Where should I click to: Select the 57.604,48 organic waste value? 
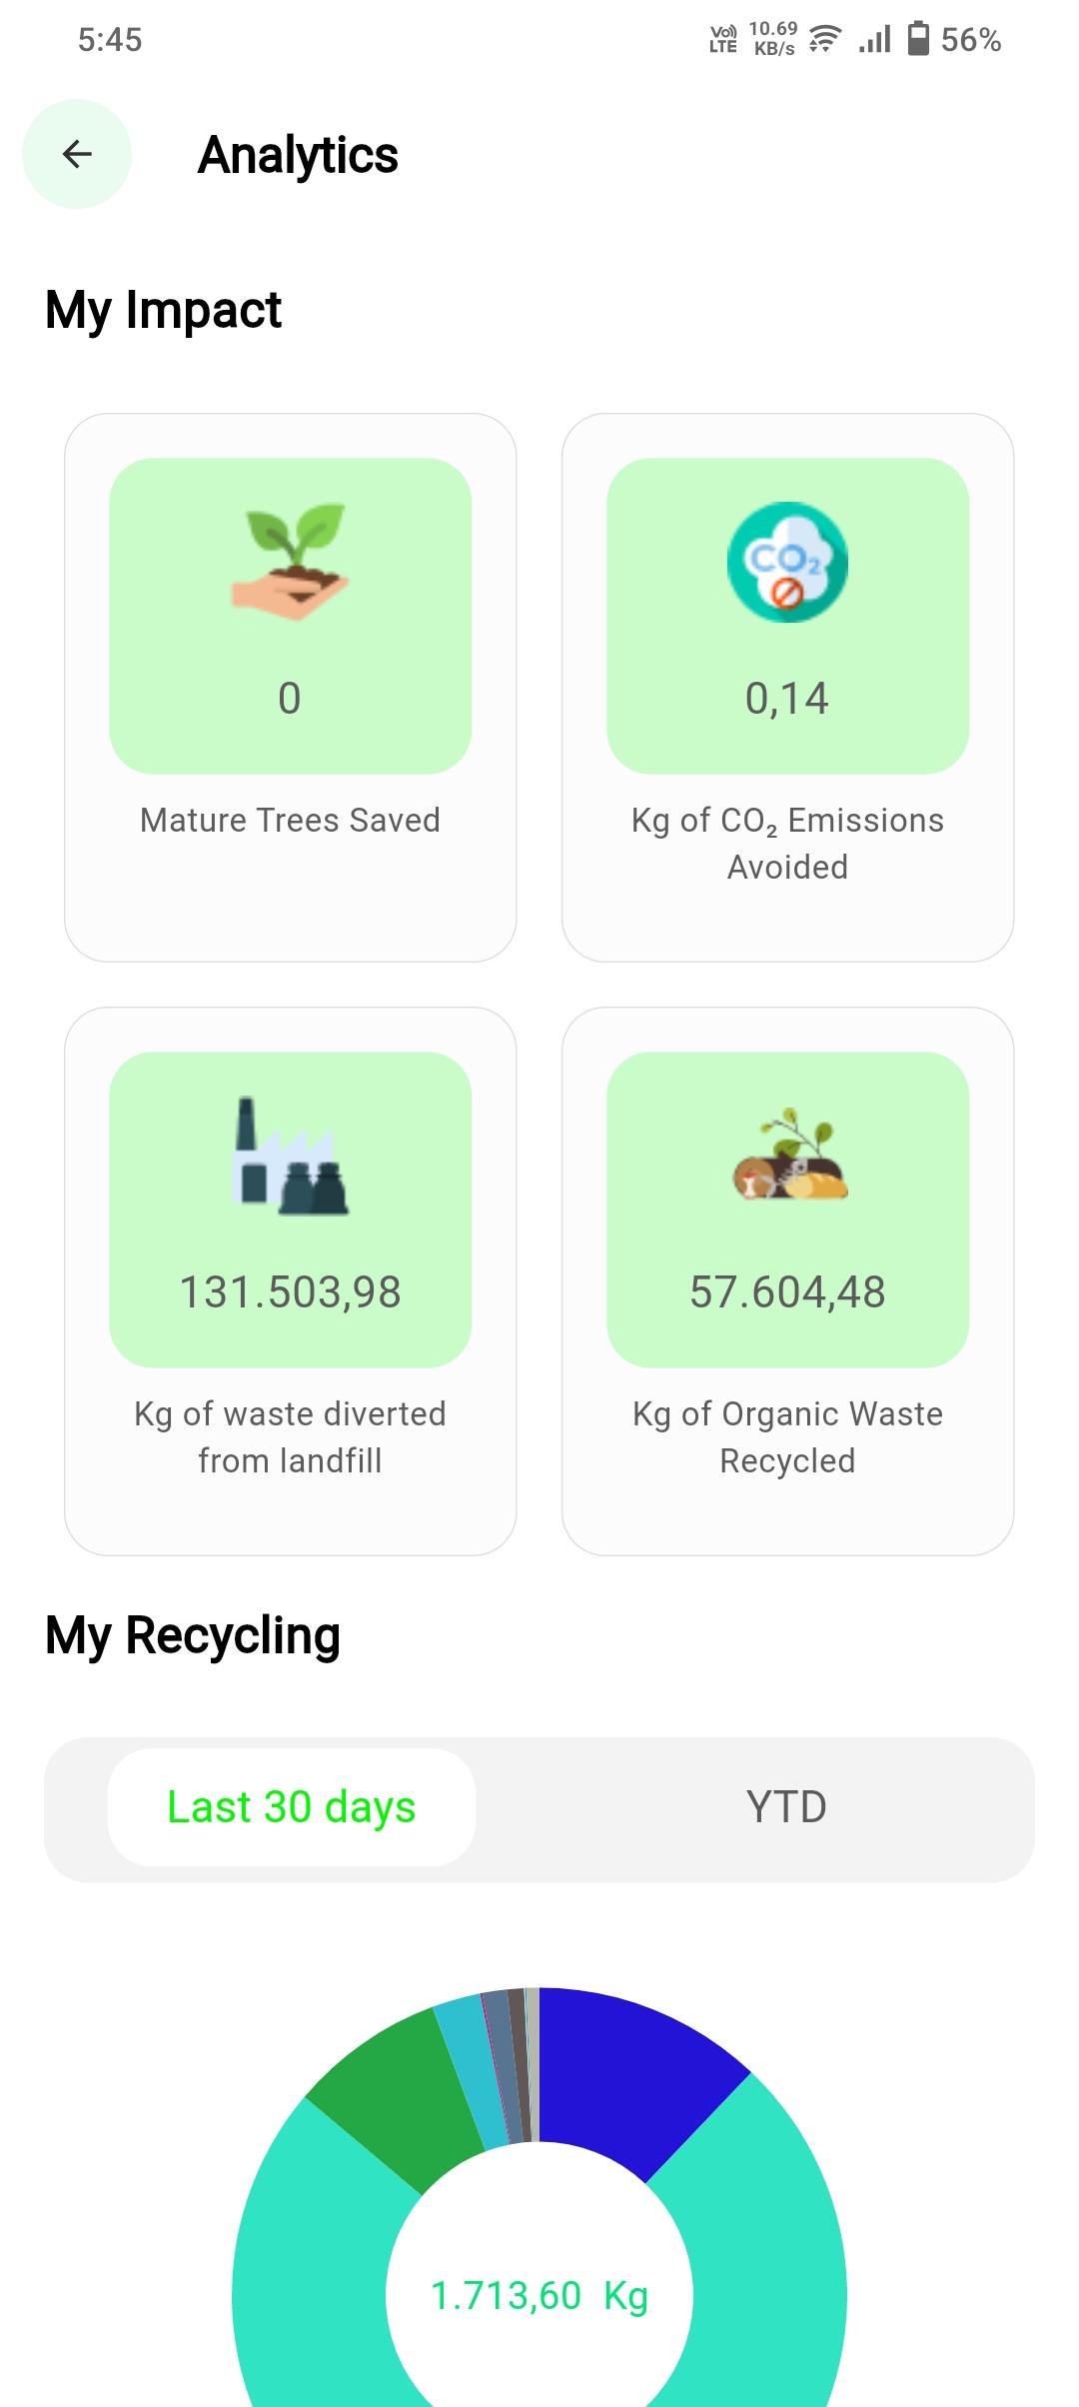(x=787, y=1291)
